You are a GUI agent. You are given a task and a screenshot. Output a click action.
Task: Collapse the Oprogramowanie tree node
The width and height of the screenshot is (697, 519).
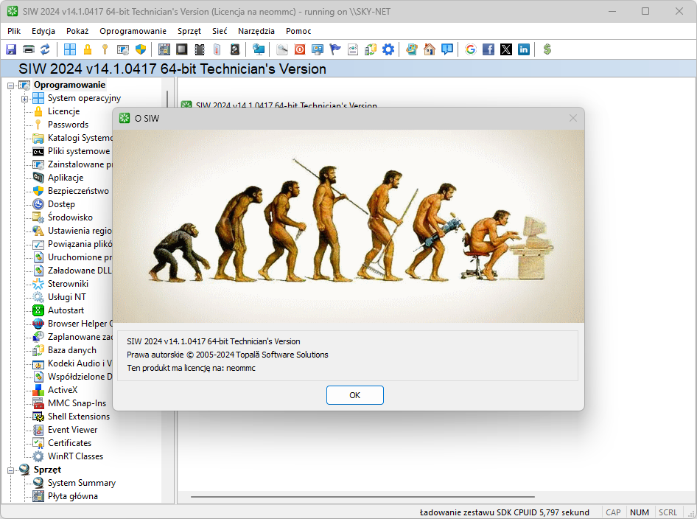[x=10, y=86]
